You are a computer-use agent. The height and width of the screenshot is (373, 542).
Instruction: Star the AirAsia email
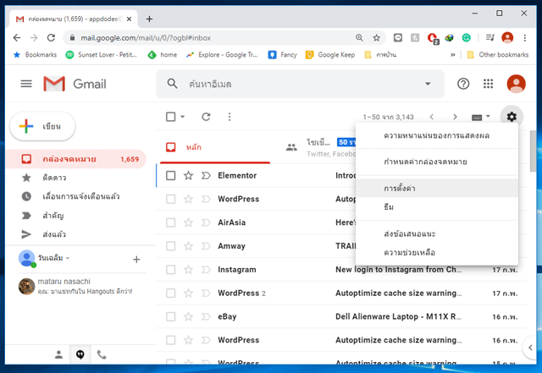(x=188, y=222)
